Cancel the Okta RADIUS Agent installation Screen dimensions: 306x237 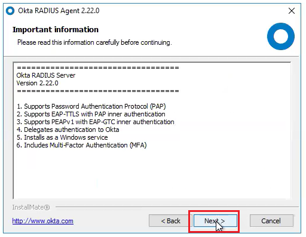[271, 221]
